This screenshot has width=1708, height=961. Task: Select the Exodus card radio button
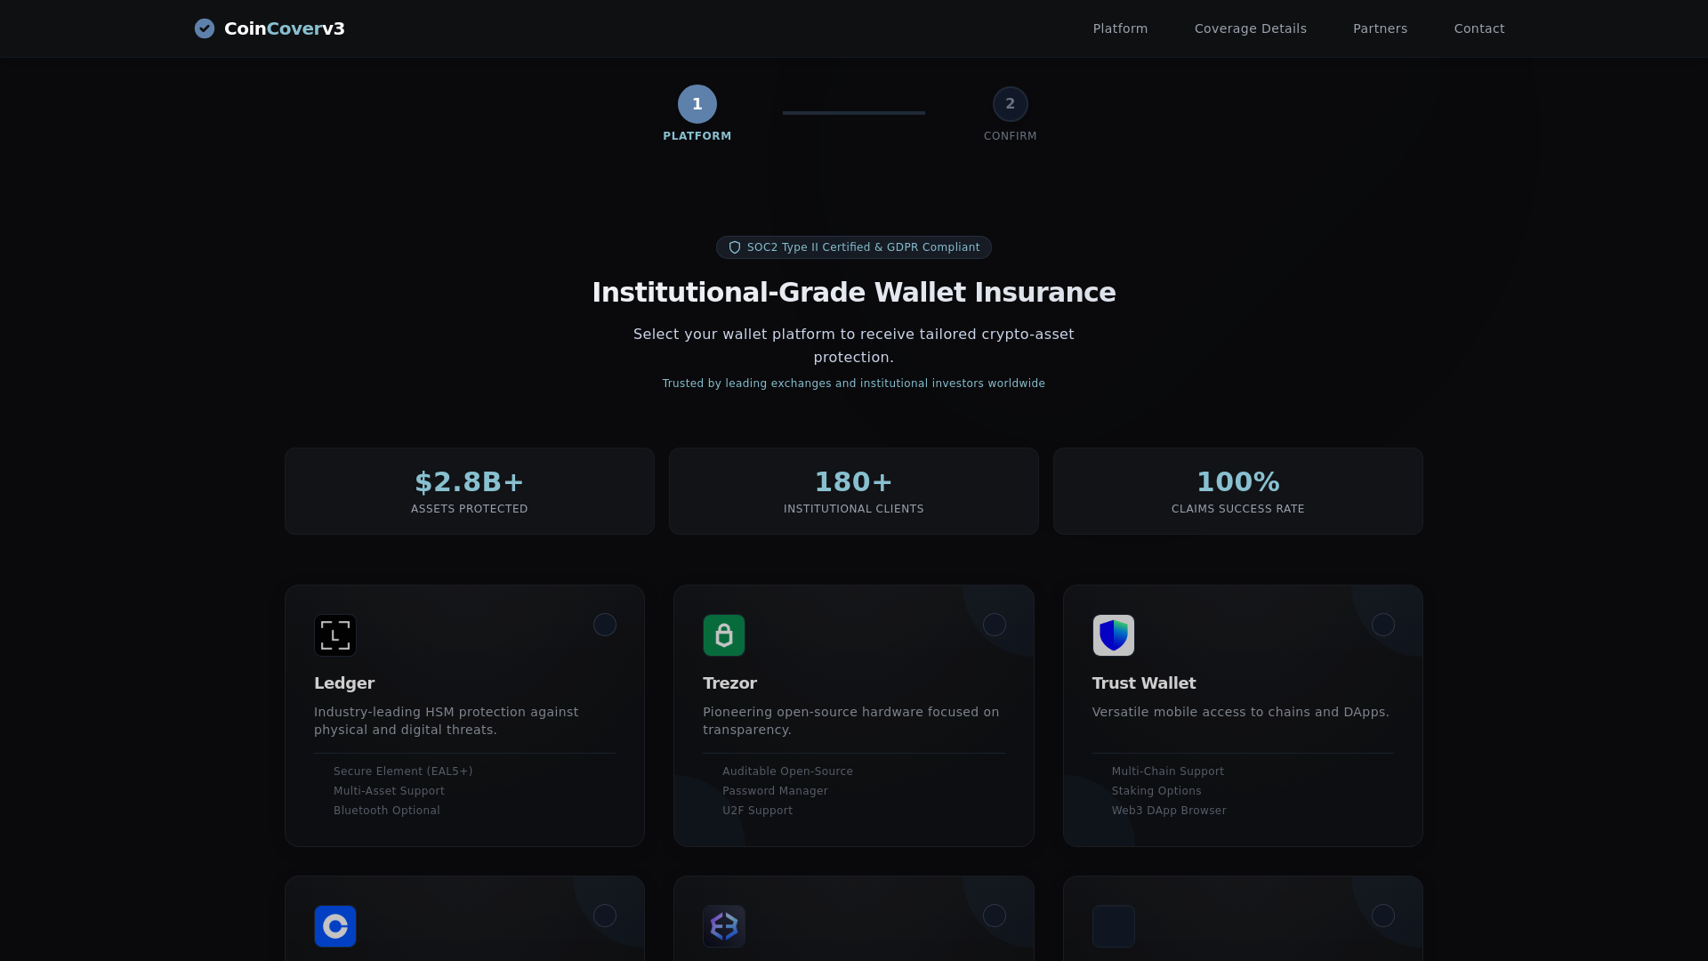click(995, 916)
